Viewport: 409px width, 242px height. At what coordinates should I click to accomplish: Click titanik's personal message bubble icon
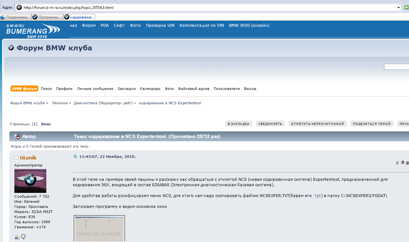pos(23,237)
